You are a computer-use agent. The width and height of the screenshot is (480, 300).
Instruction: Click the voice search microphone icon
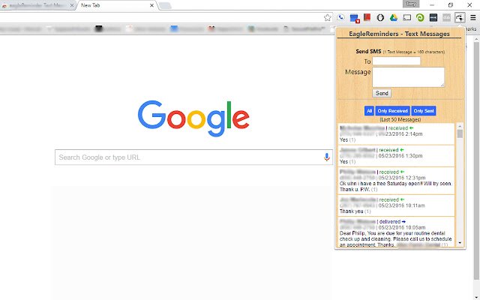tap(327, 157)
